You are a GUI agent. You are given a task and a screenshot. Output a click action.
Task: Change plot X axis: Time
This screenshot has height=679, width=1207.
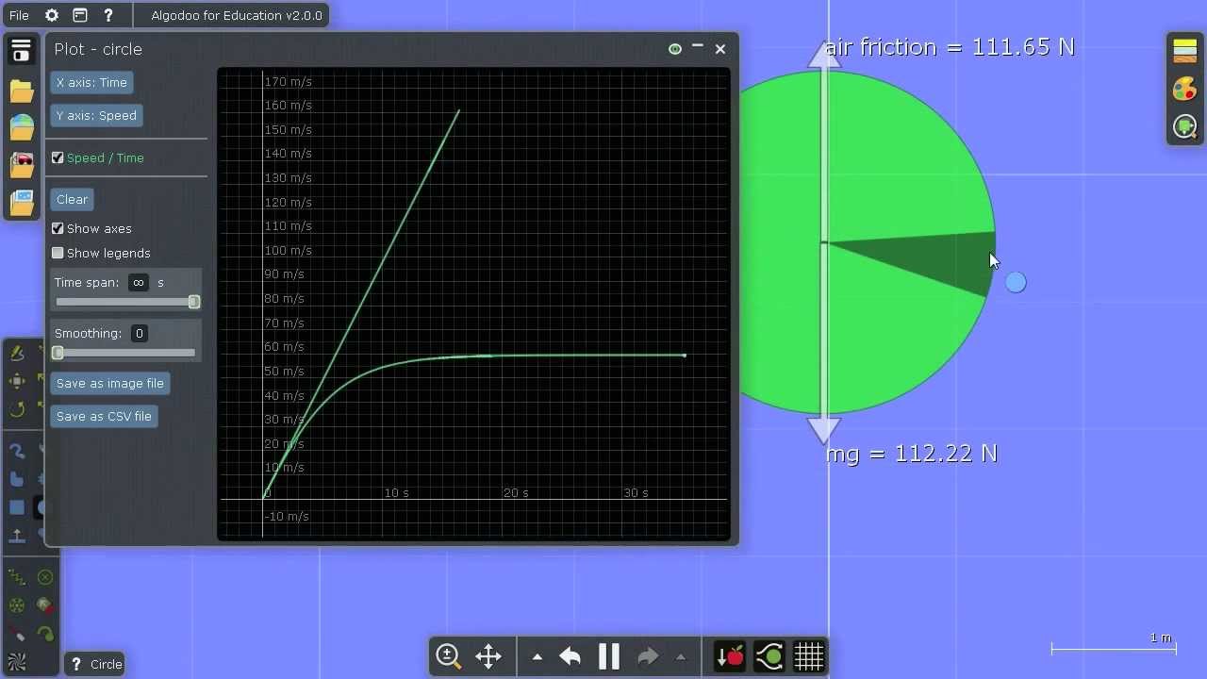pyautogui.click(x=91, y=83)
